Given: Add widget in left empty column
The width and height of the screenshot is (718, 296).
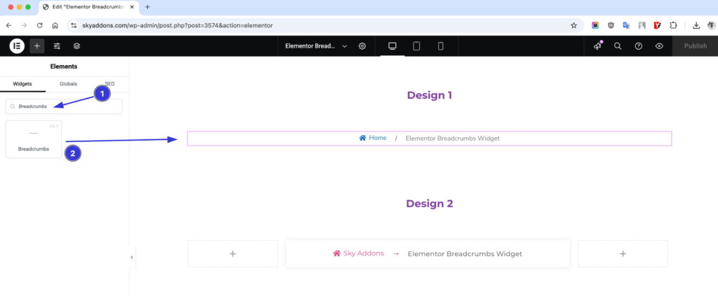Looking at the screenshot, I should (233, 254).
